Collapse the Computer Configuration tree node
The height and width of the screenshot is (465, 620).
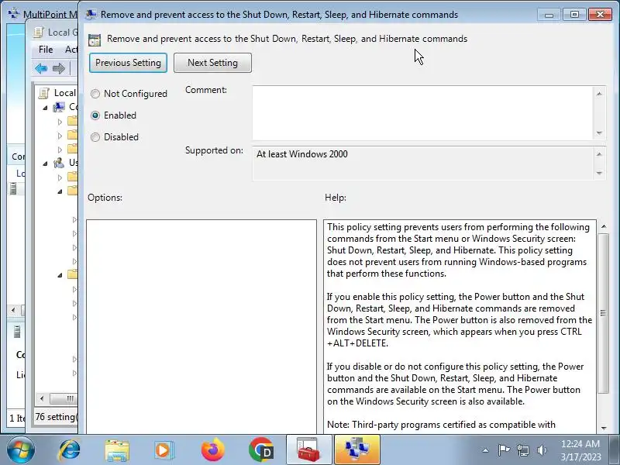click(x=46, y=108)
